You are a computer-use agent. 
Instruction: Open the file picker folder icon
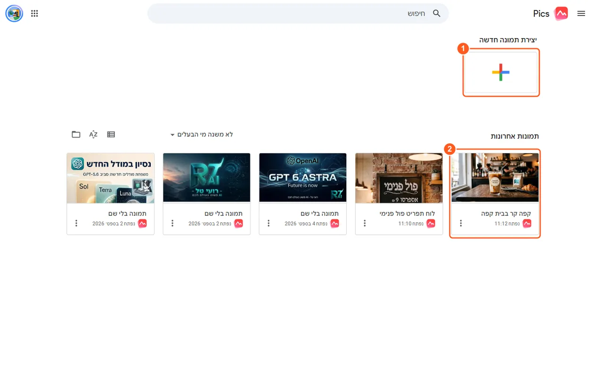pyautogui.click(x=76, y=134)
